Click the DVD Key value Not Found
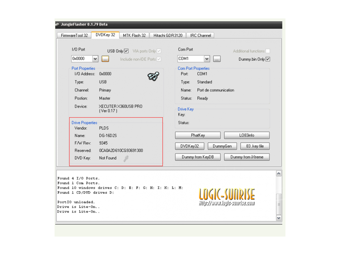Screen dimensions: 340x255 click(108, 158)
